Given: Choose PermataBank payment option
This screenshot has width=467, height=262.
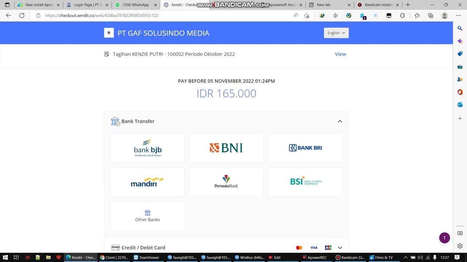Looking at the screenshot, I should click(226, 182).
